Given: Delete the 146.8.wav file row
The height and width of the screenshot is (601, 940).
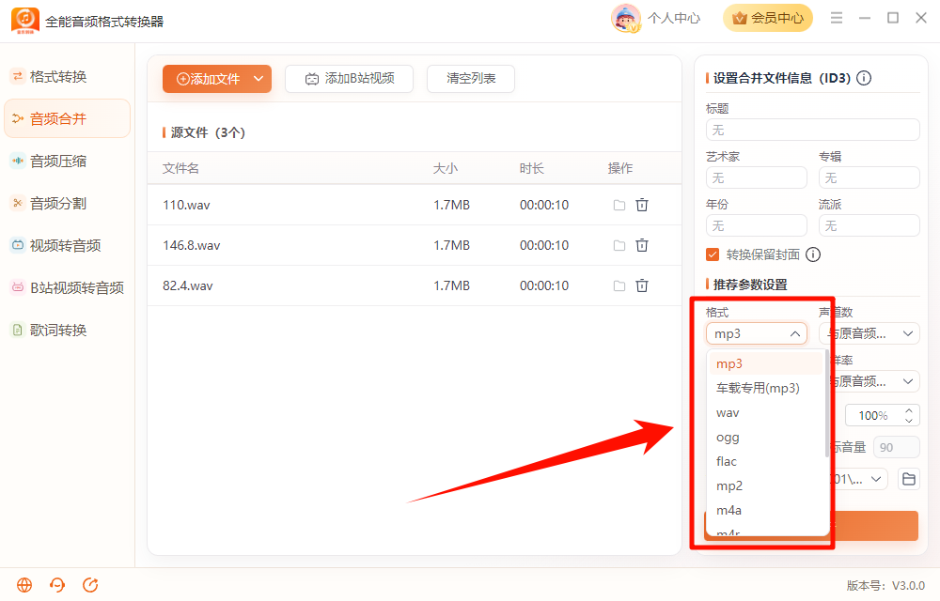Looking at the screenshot, I should [642, 245].
